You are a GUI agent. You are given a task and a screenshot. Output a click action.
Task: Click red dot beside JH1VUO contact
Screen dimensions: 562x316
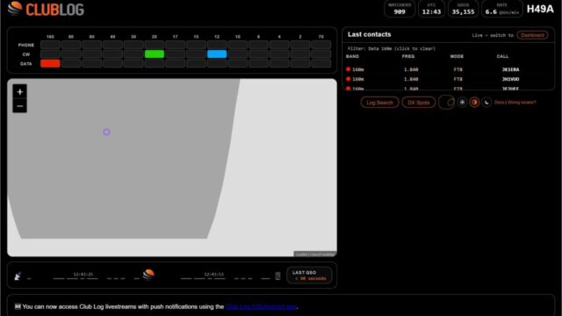(348, 79)
